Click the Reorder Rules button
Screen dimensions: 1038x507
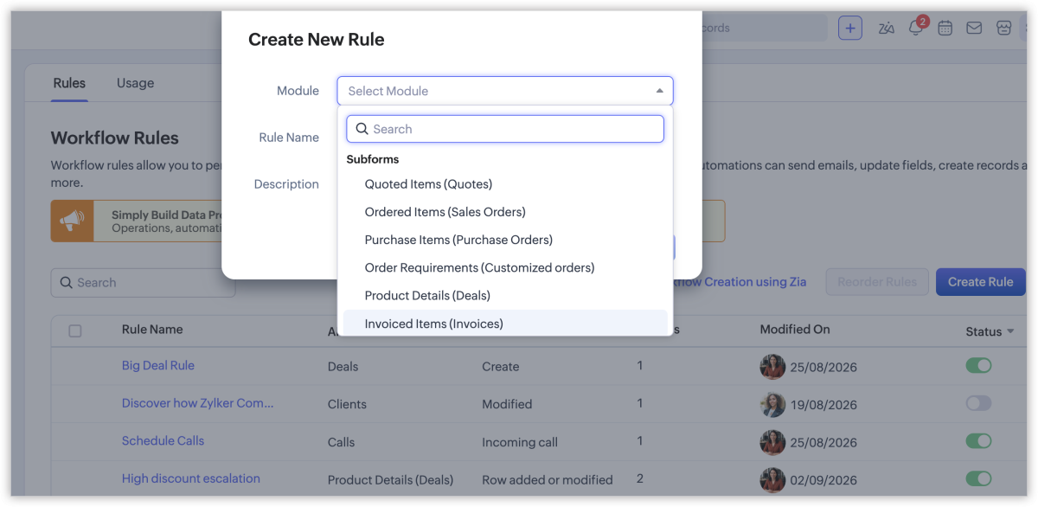pos(877,282)
